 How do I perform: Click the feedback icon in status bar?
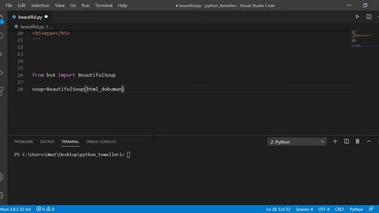[x=371, y=209]
